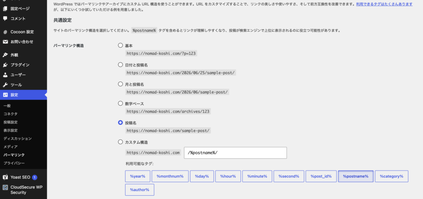This screenshot has height=199, width=423.
Task: Insert the %second% tag
Action: (289, 176)
